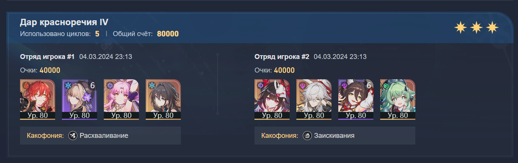Select the pink-haired character portrait in squad 1
The image size is (518, 163).
(121, 100)
